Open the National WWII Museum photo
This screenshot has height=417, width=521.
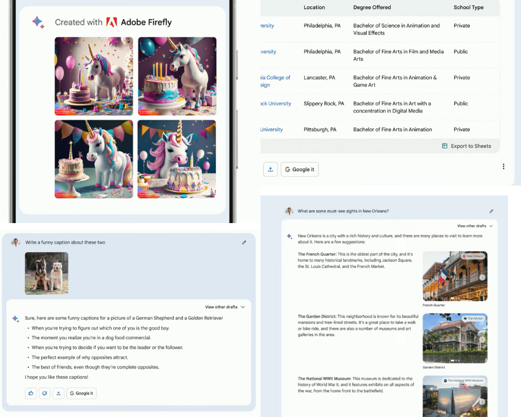(455, 396)
